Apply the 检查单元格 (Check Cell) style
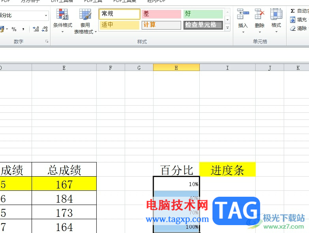The image size is (309, 233). [x=203, y=25]
